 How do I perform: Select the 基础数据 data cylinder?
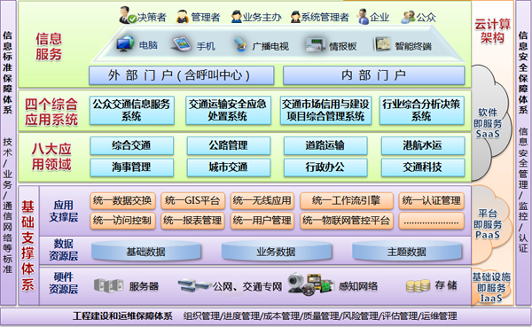coord(146,251)
